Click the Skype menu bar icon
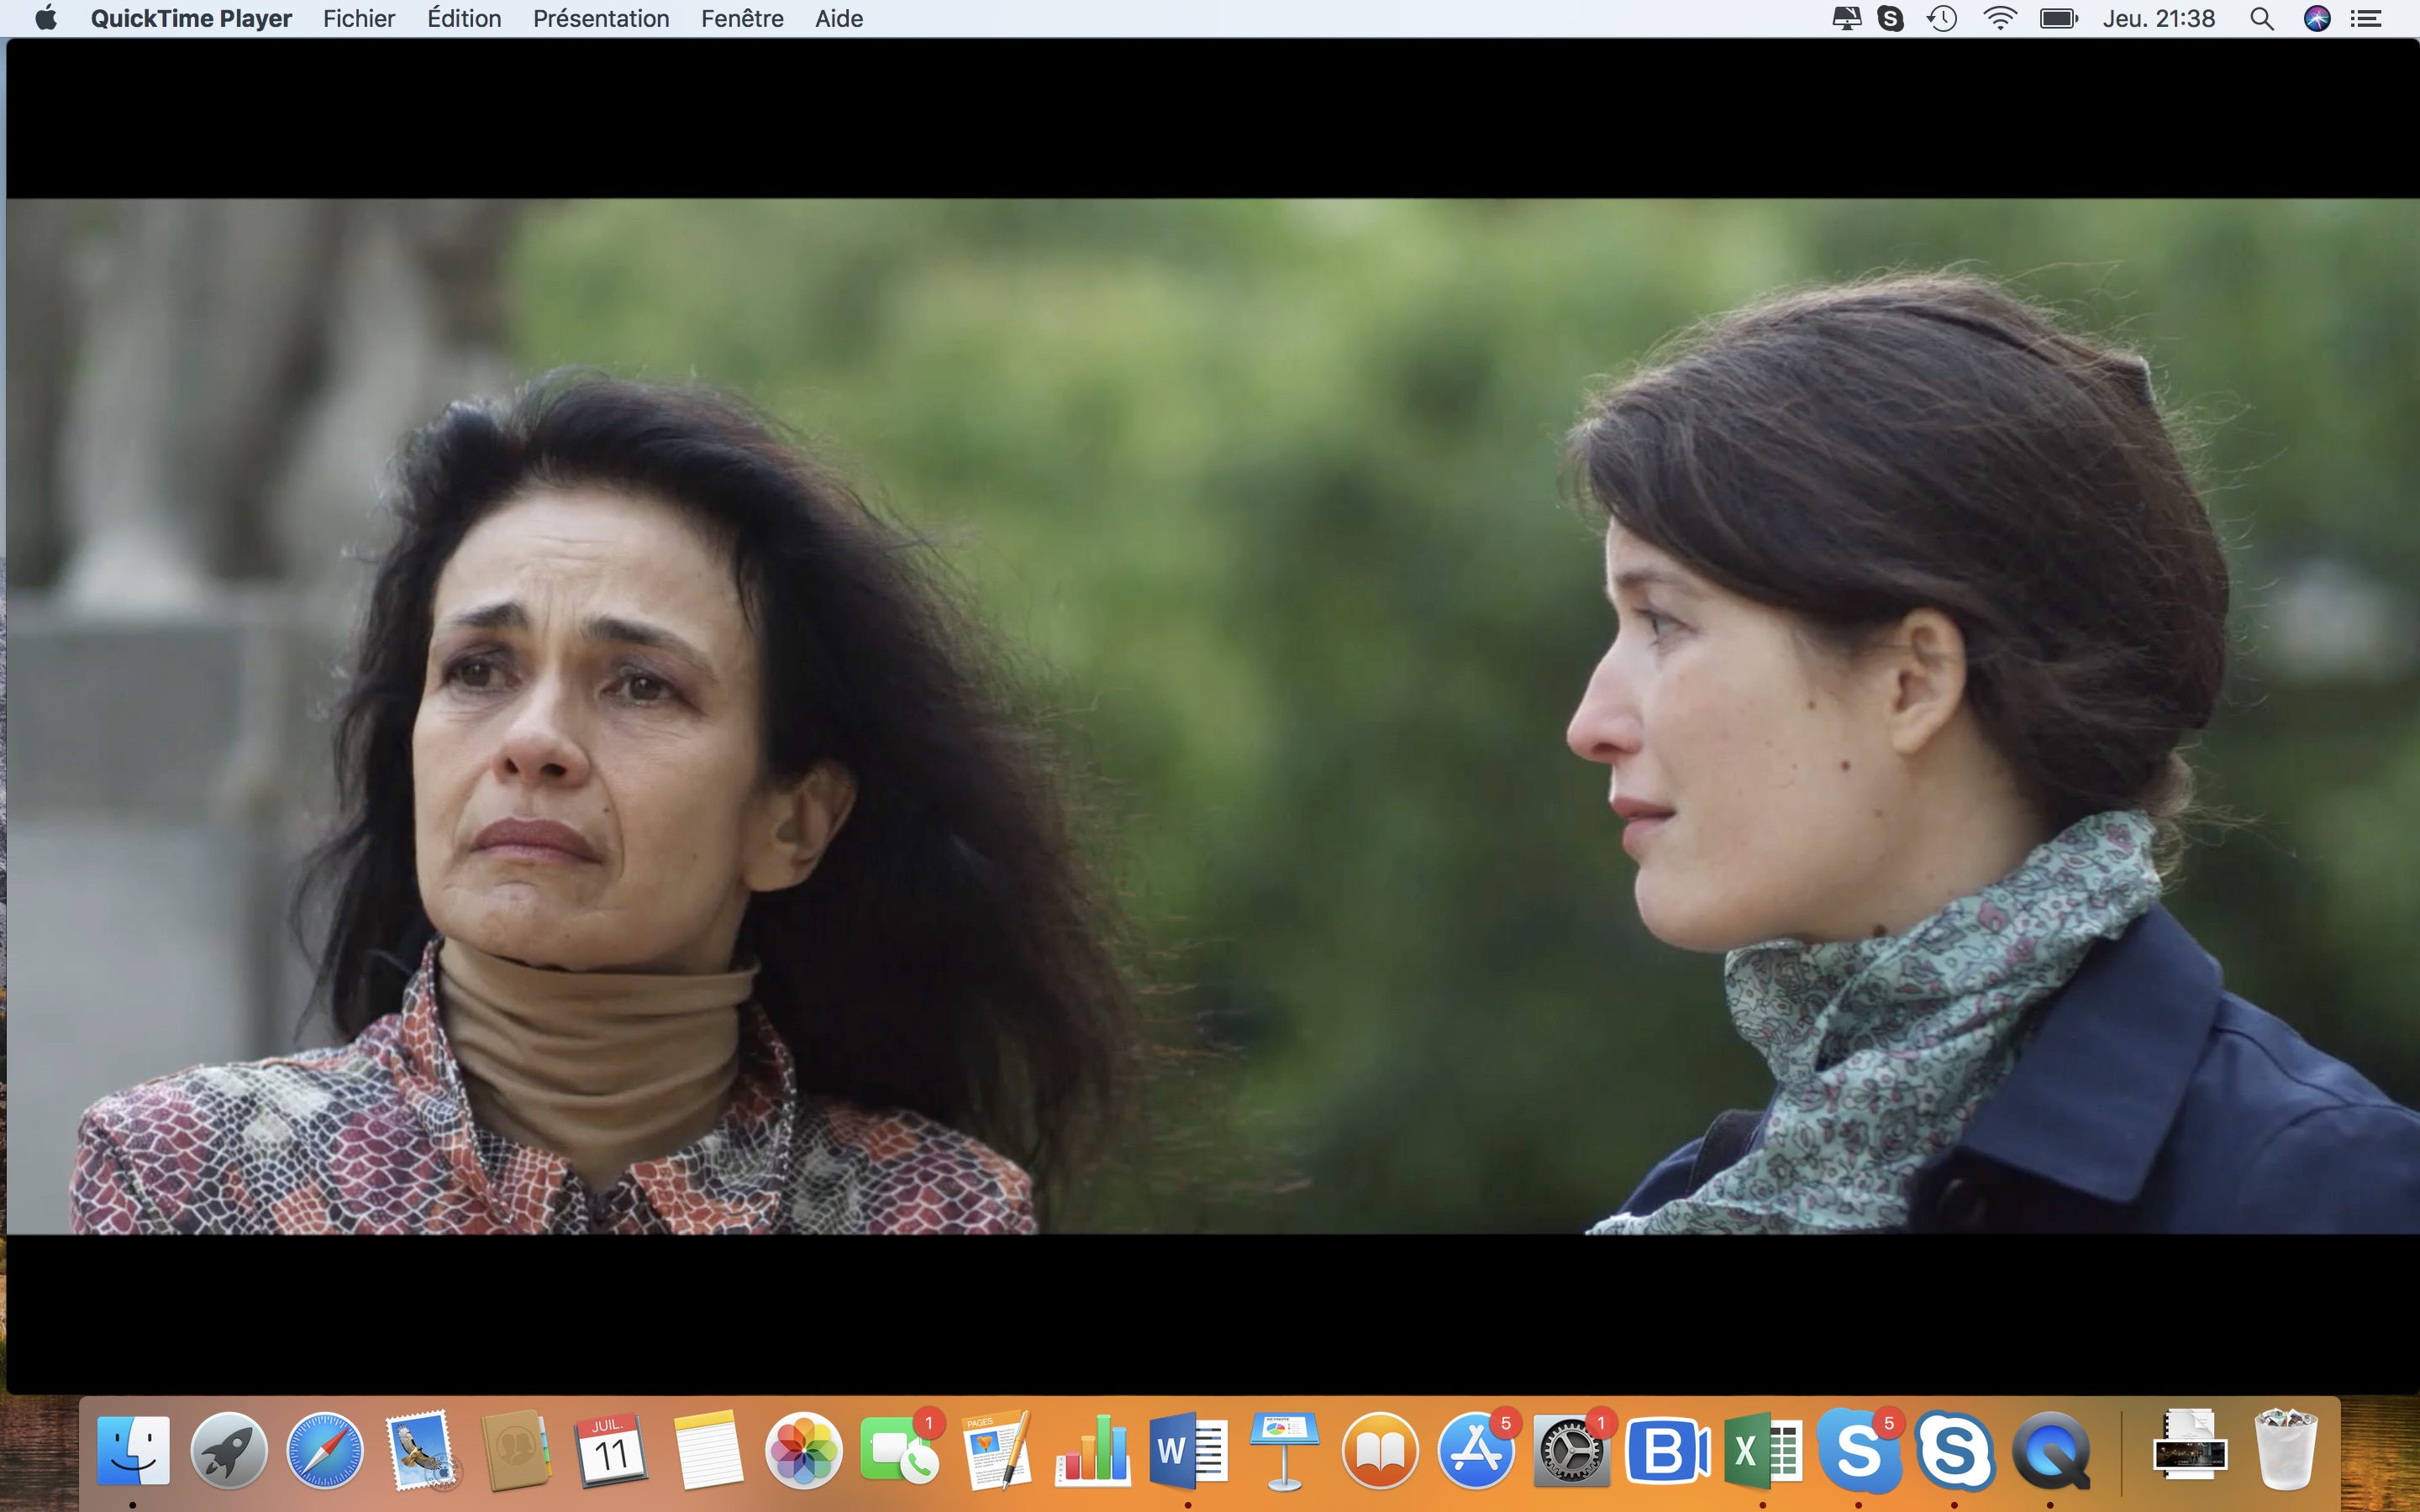Image resolution: width=2420 pixels, height=1512 pixels. coord(1890,18)
